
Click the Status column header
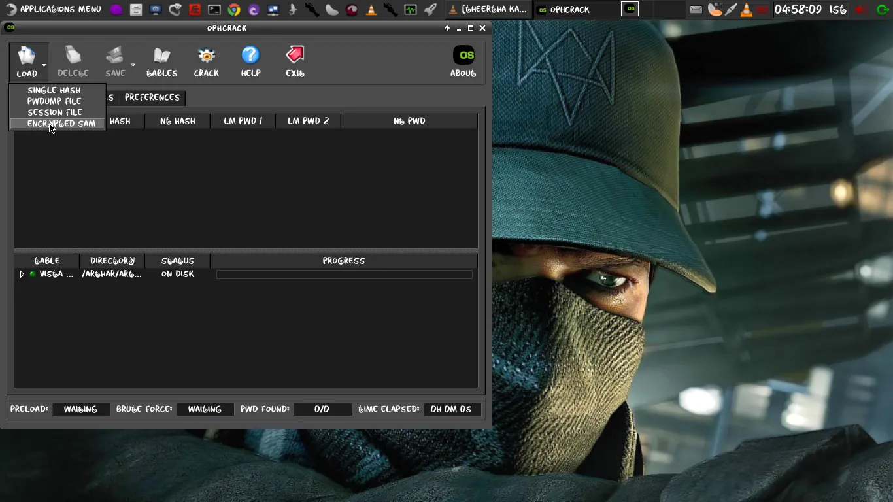click(178, 261)
